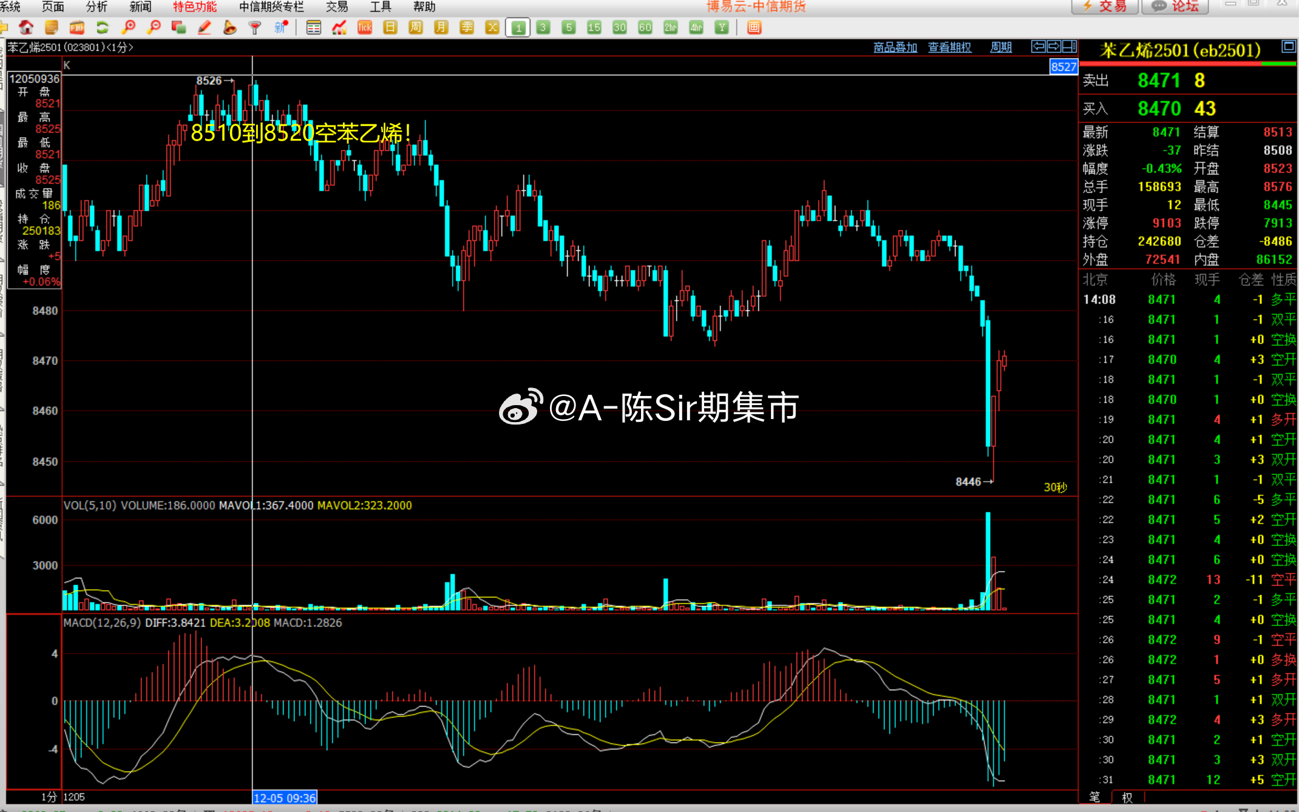The width and height of the screenshot is (1299, 812).
Task: Click the 8527 price axis label
Action: [x=1063, y=67]
